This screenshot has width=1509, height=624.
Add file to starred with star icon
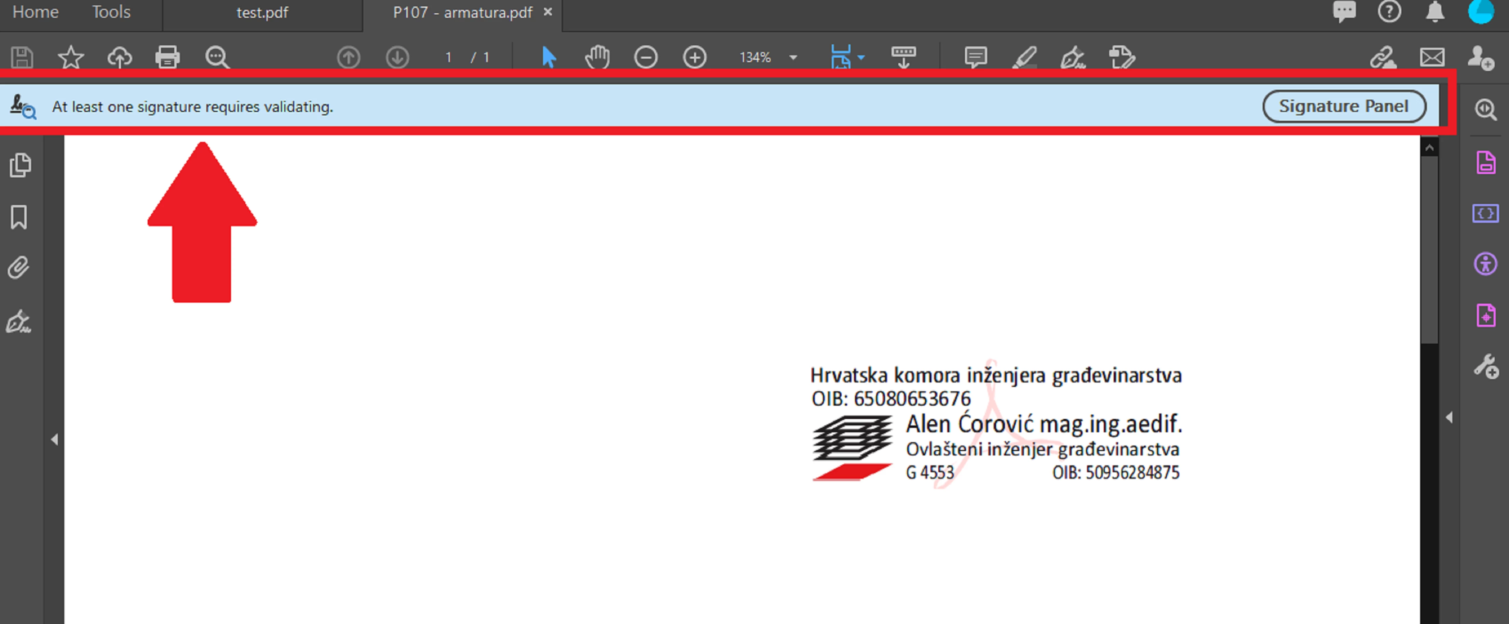[x=71, y=57]
